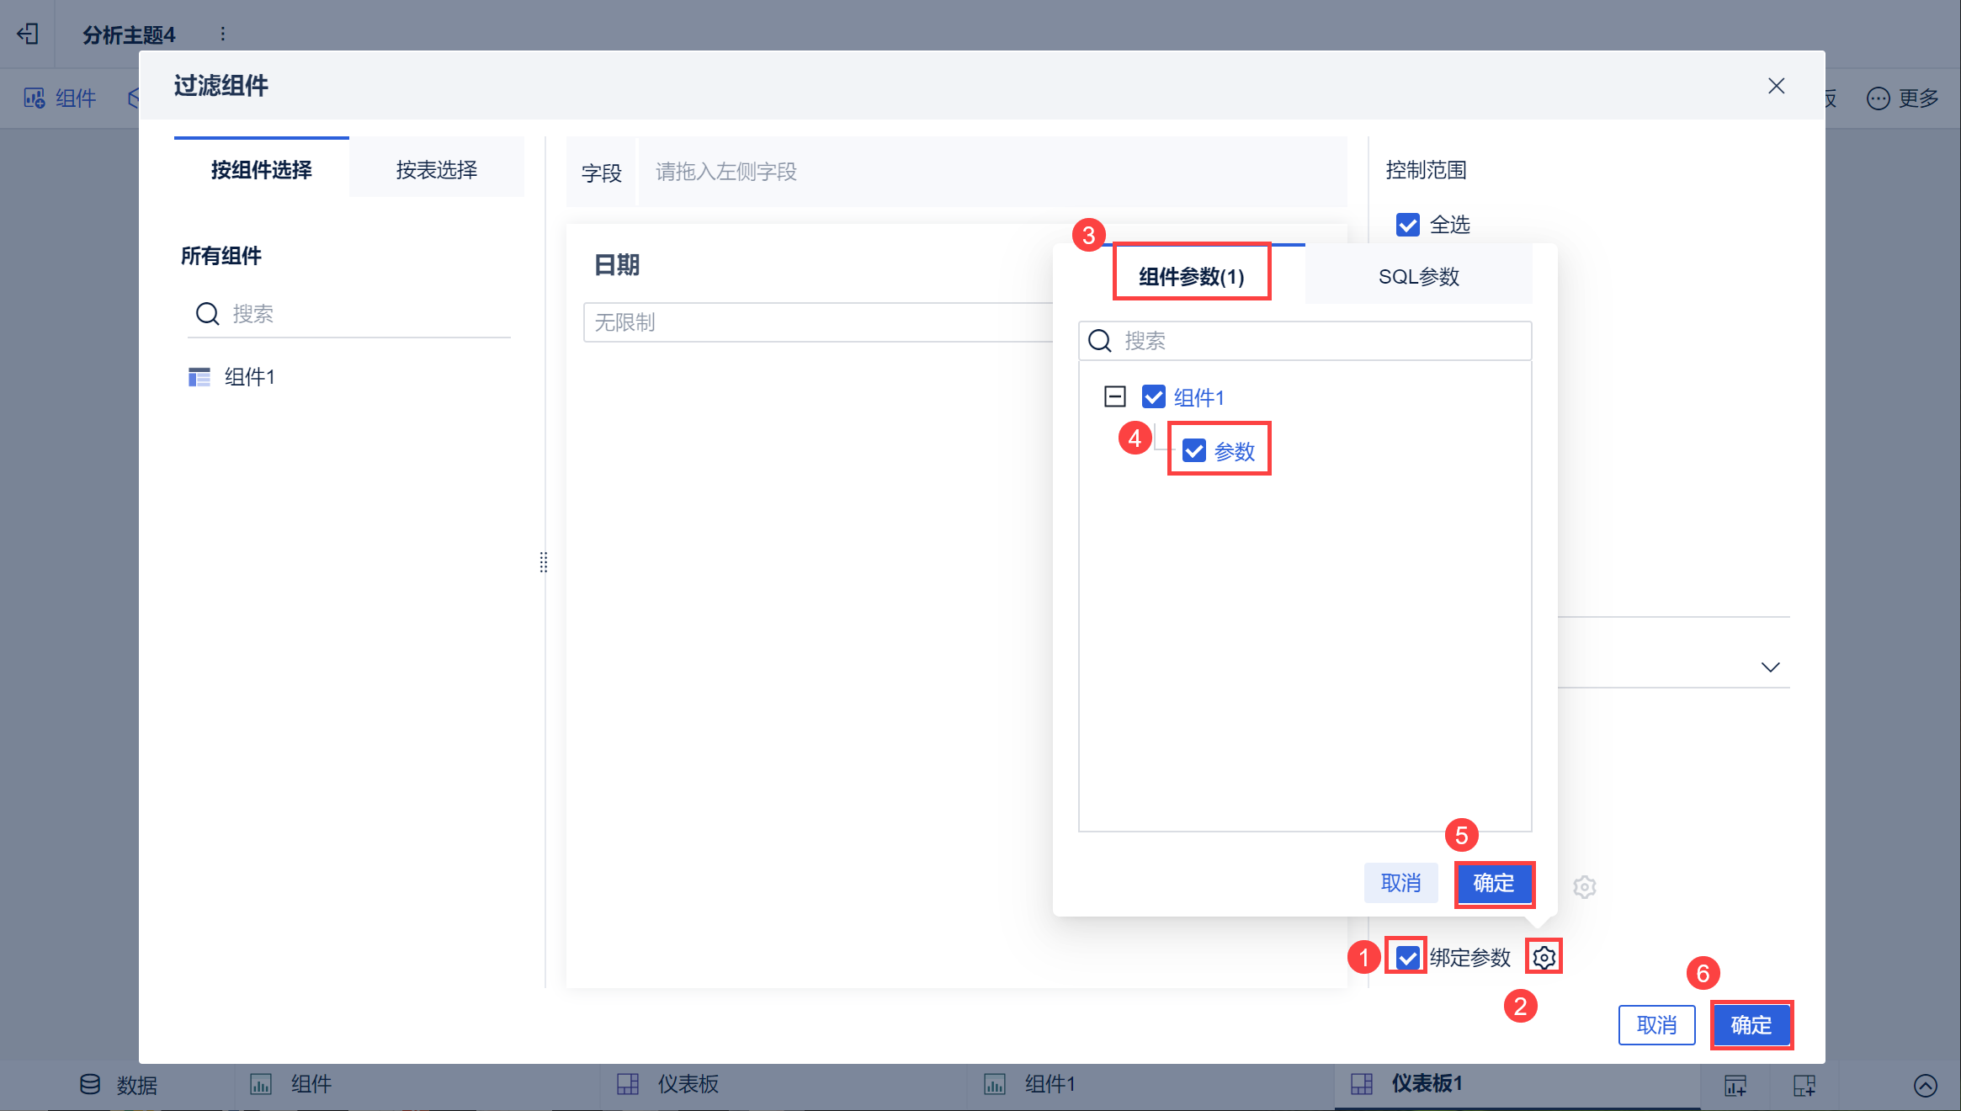
Task: Click 确定 in the parameter popup
Action: pos(1494,883)
